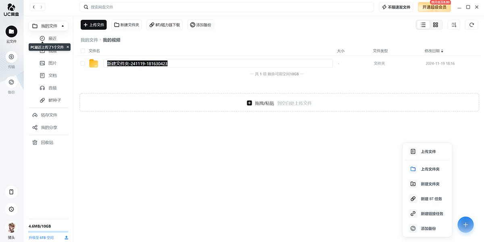Click the 开通超级会员 button
Image resolution: width=484 pixels, height=242 pixels.
pyautogui.click(x=434, y=7)
